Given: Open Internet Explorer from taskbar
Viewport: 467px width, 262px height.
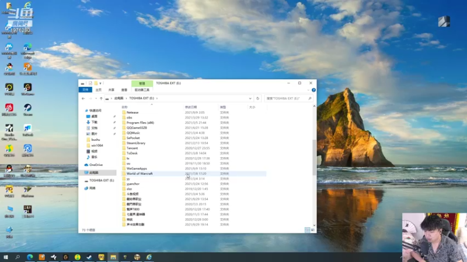Looking at the screenshot, I should [149, 257].
